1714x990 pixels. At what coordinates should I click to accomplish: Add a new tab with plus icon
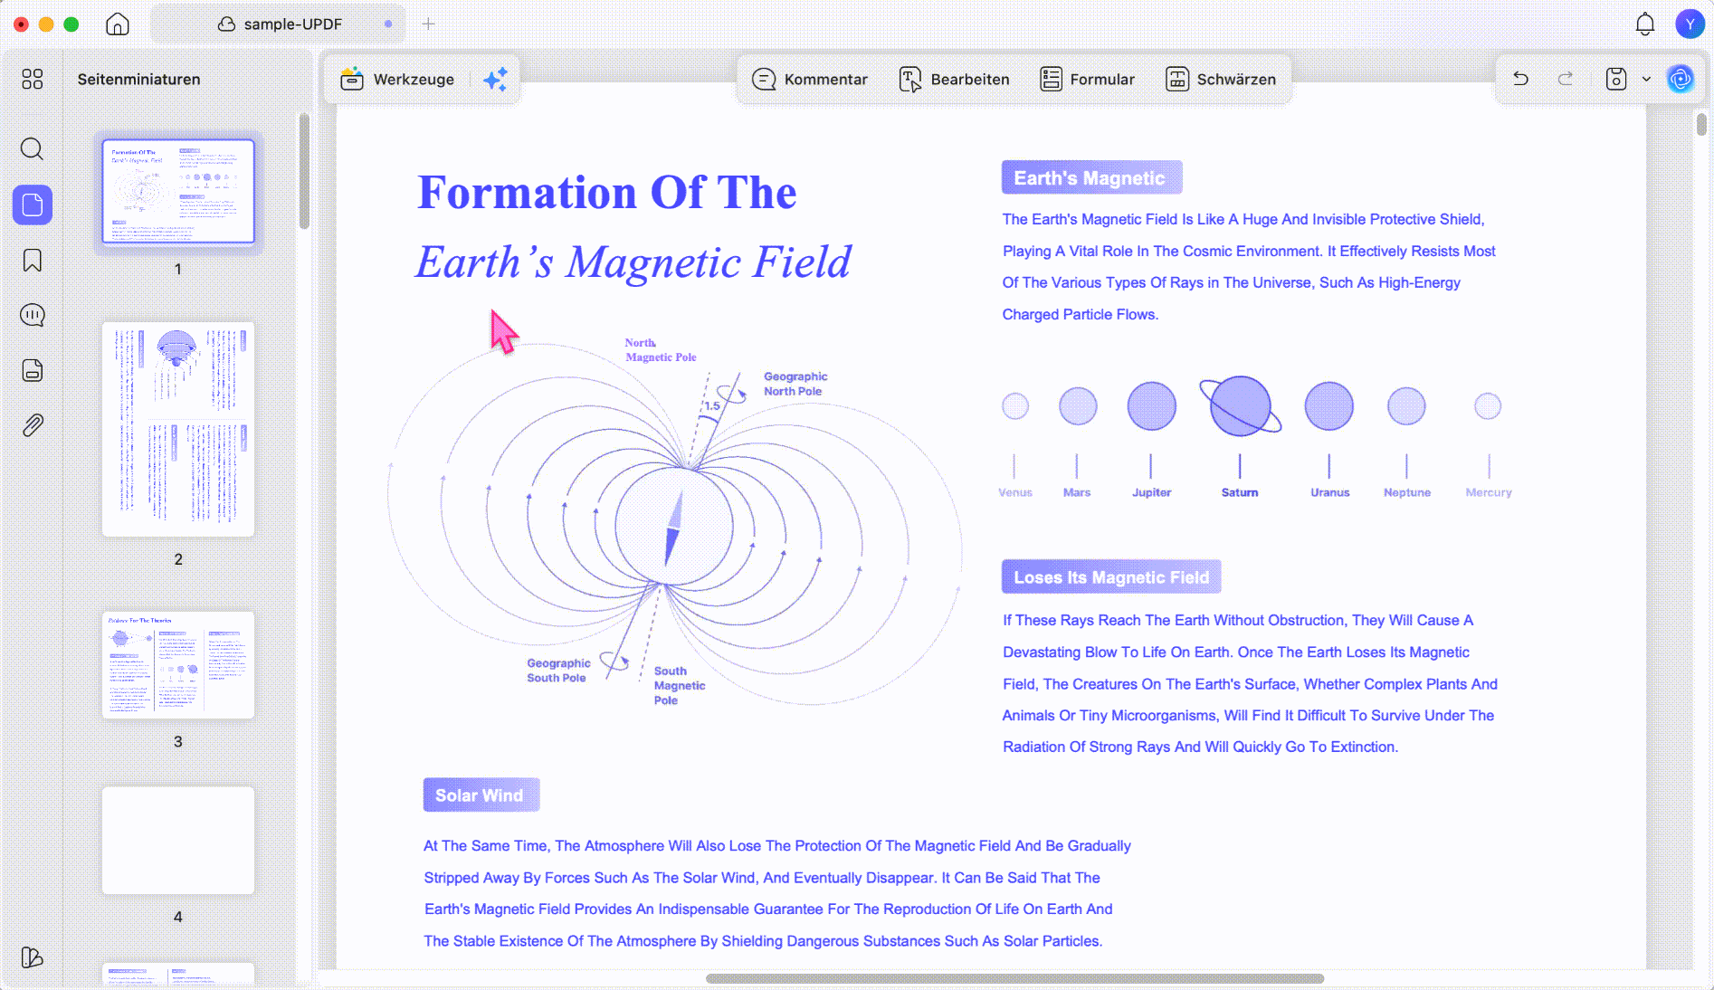pyautogui.click(x=428, y=24)
